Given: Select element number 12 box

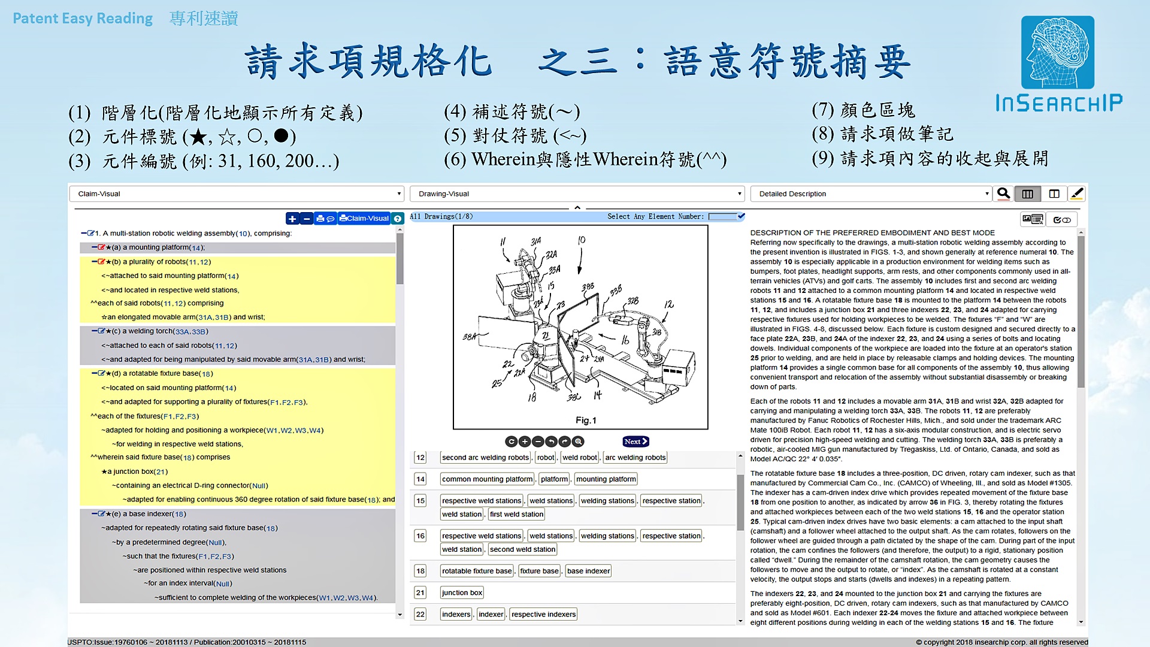Looking at the screenshot, I should click(420, 458).
